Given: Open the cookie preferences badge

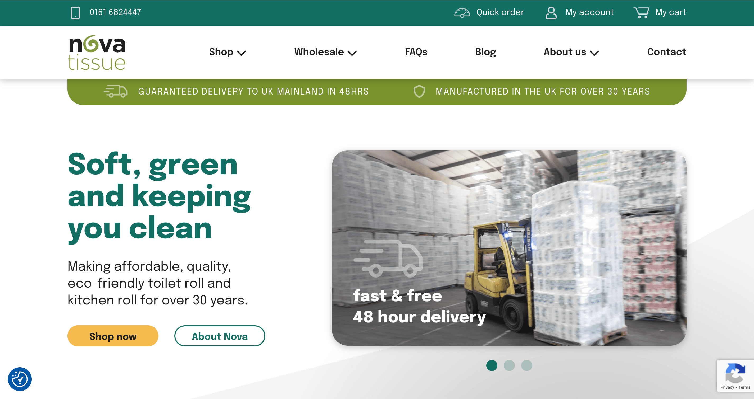Looking at the screenshot, I should coord(20,379).
